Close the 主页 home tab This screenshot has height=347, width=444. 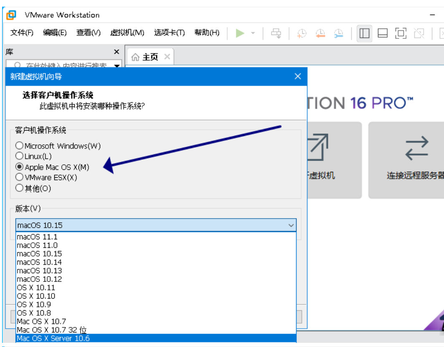point(167,57)
